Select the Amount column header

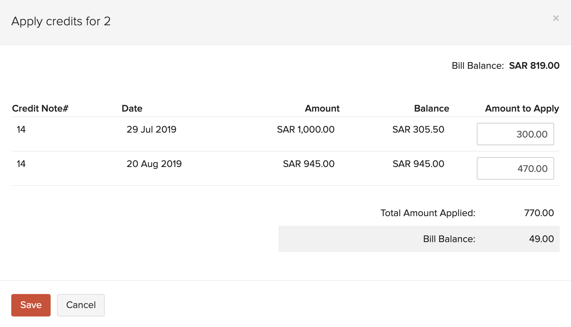322,108
